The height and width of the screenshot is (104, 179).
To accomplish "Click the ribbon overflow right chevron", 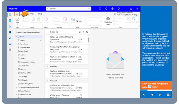I will click(x=137, y=22).
